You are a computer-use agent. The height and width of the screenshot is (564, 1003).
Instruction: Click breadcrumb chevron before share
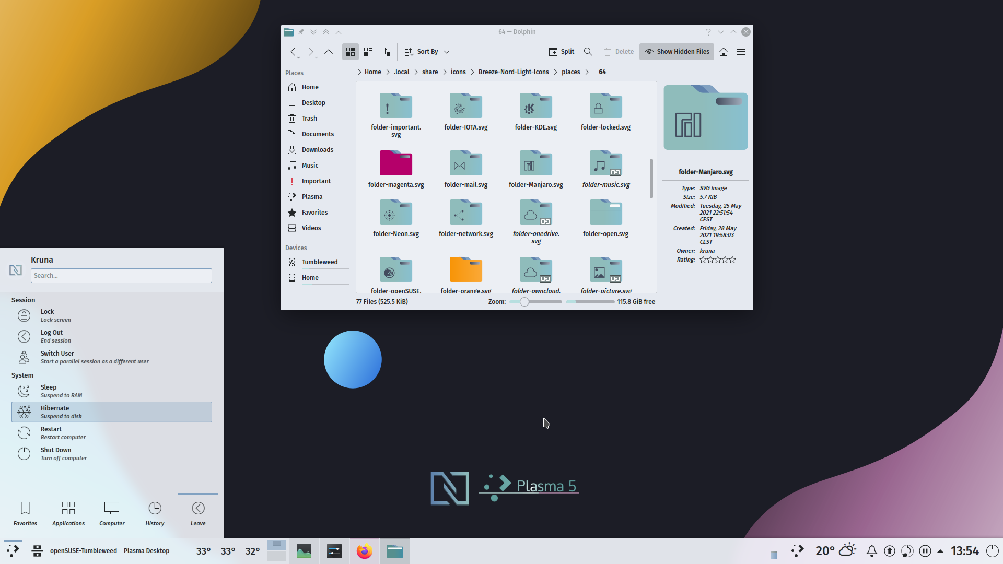point(416,72)
